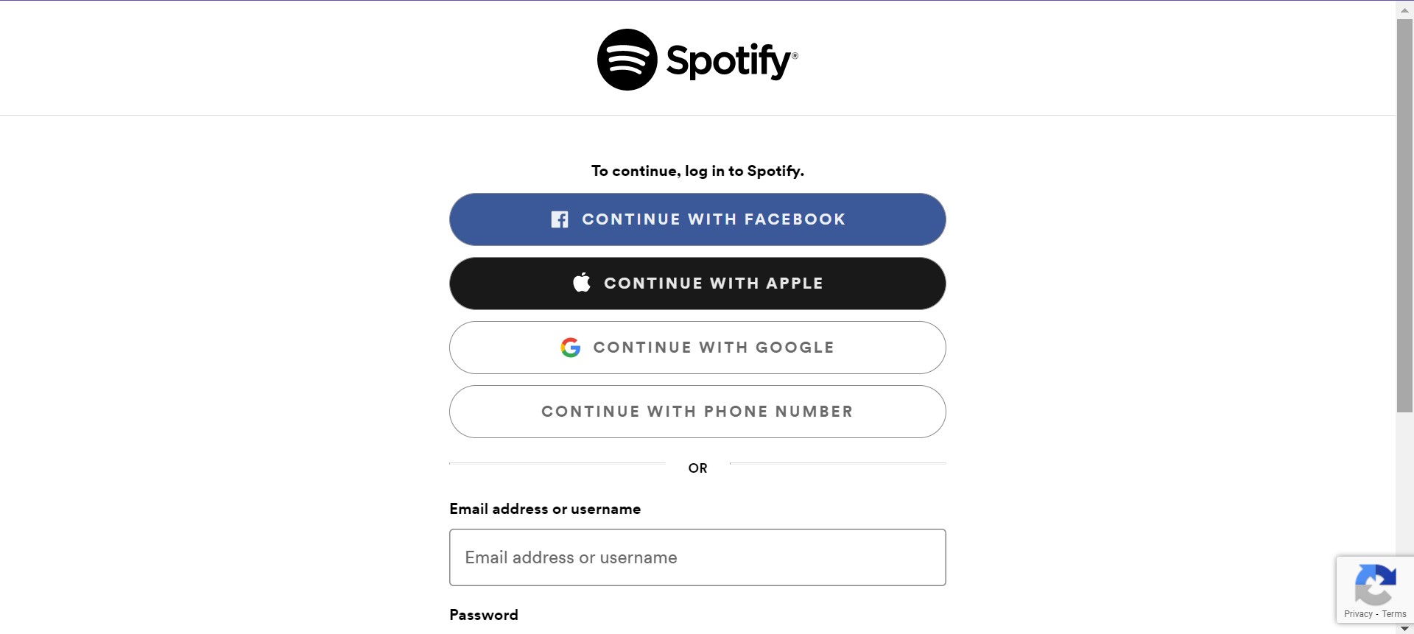Image resolution: width=1414 pixels, height=634 pixels.
Task: Click the Google icon in the login option
Action: pyautogui.click(x=571, y=348)
